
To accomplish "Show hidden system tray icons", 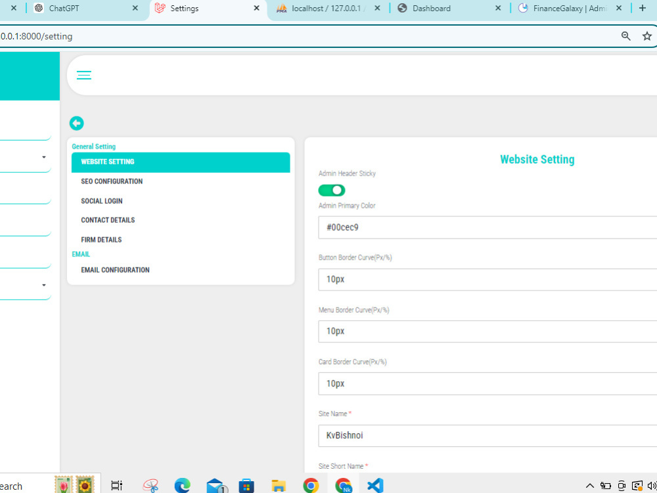I will point(589,486).
